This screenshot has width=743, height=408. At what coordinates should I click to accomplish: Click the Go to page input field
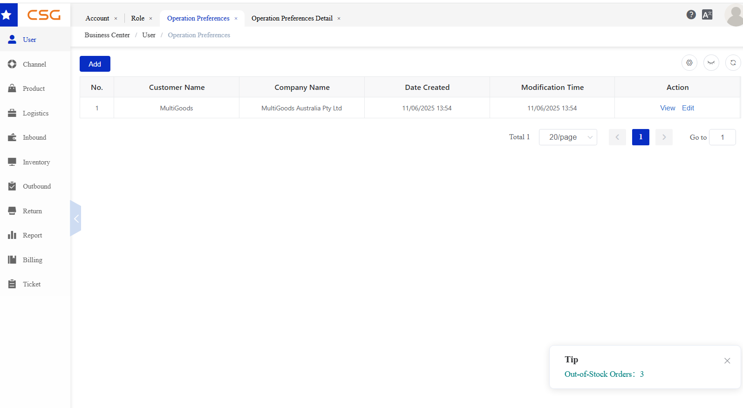pyautogui.click(x=723, y=137)
